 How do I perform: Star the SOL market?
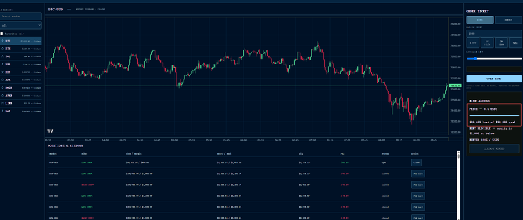(2, 57)
